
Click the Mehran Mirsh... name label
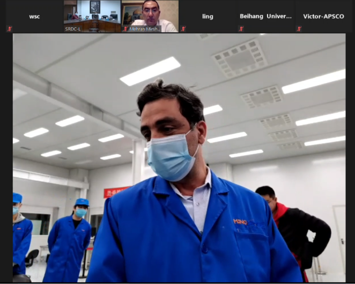(x=145, y=29)
